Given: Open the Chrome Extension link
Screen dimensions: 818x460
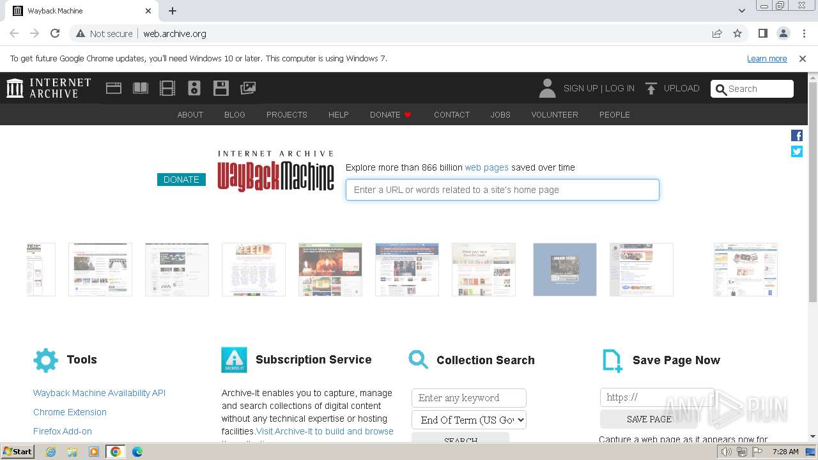Looking at the screenshot, I should pos(70,412).
